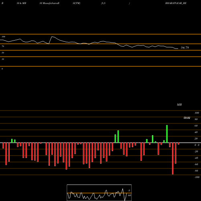Click the RSI line peak near 100

pos(52,37)
